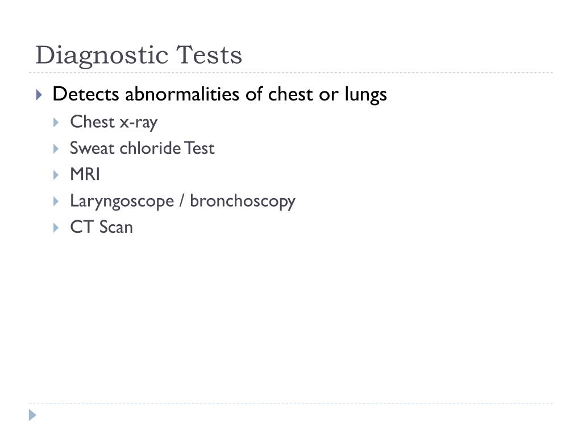
Task: Click the footer triangle marker
Action: pyautogui.click(x=32, y=415)
